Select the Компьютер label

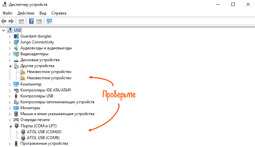click(31, 84)
